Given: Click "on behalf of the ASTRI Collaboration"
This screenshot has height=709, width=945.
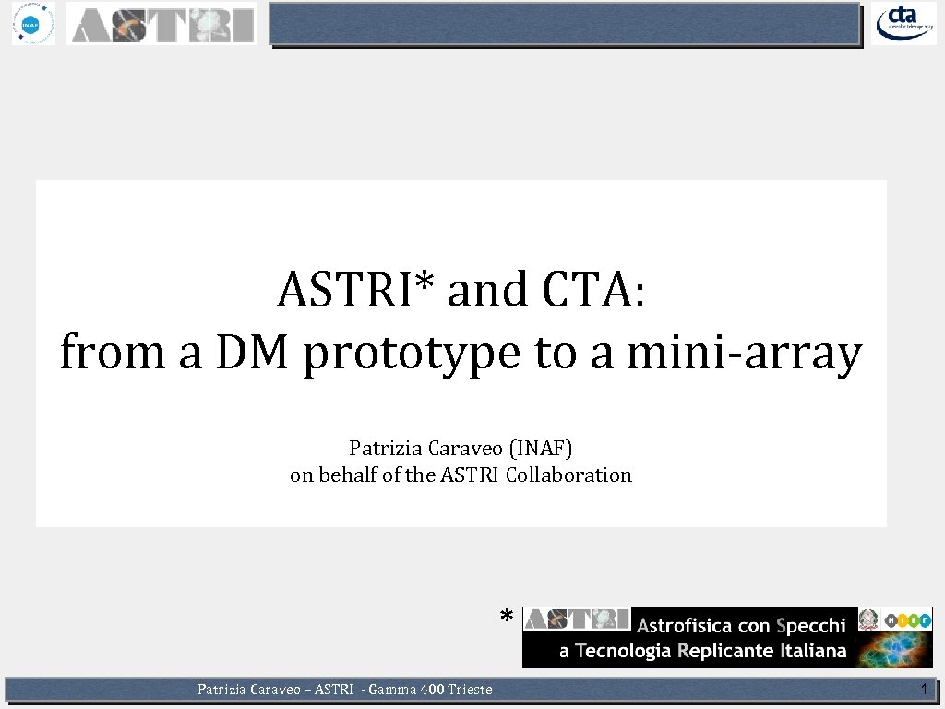Looking at the screenshot, I should (x=461, y=475).
